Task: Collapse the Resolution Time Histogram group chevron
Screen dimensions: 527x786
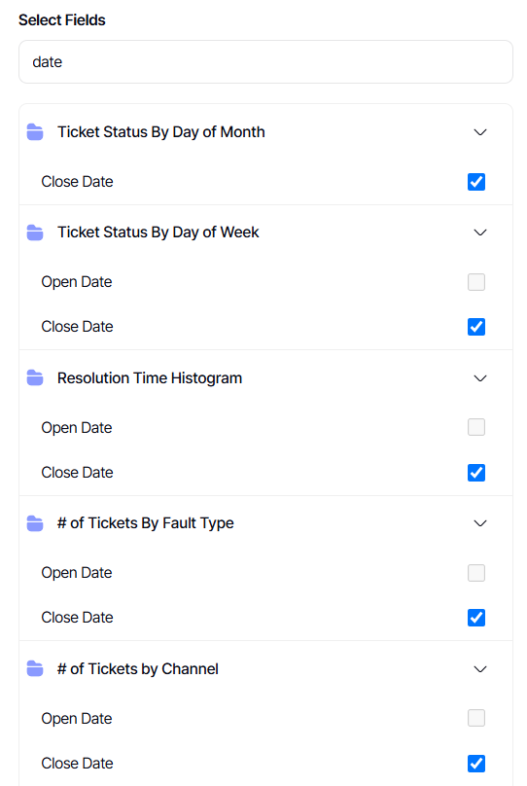Action: coord(480,378)
